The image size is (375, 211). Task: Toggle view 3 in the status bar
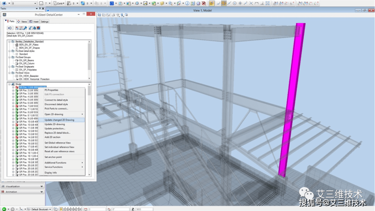pyautogui.click(x=66, y=209)
